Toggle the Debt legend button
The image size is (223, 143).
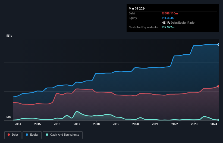[x=13, y=135]
